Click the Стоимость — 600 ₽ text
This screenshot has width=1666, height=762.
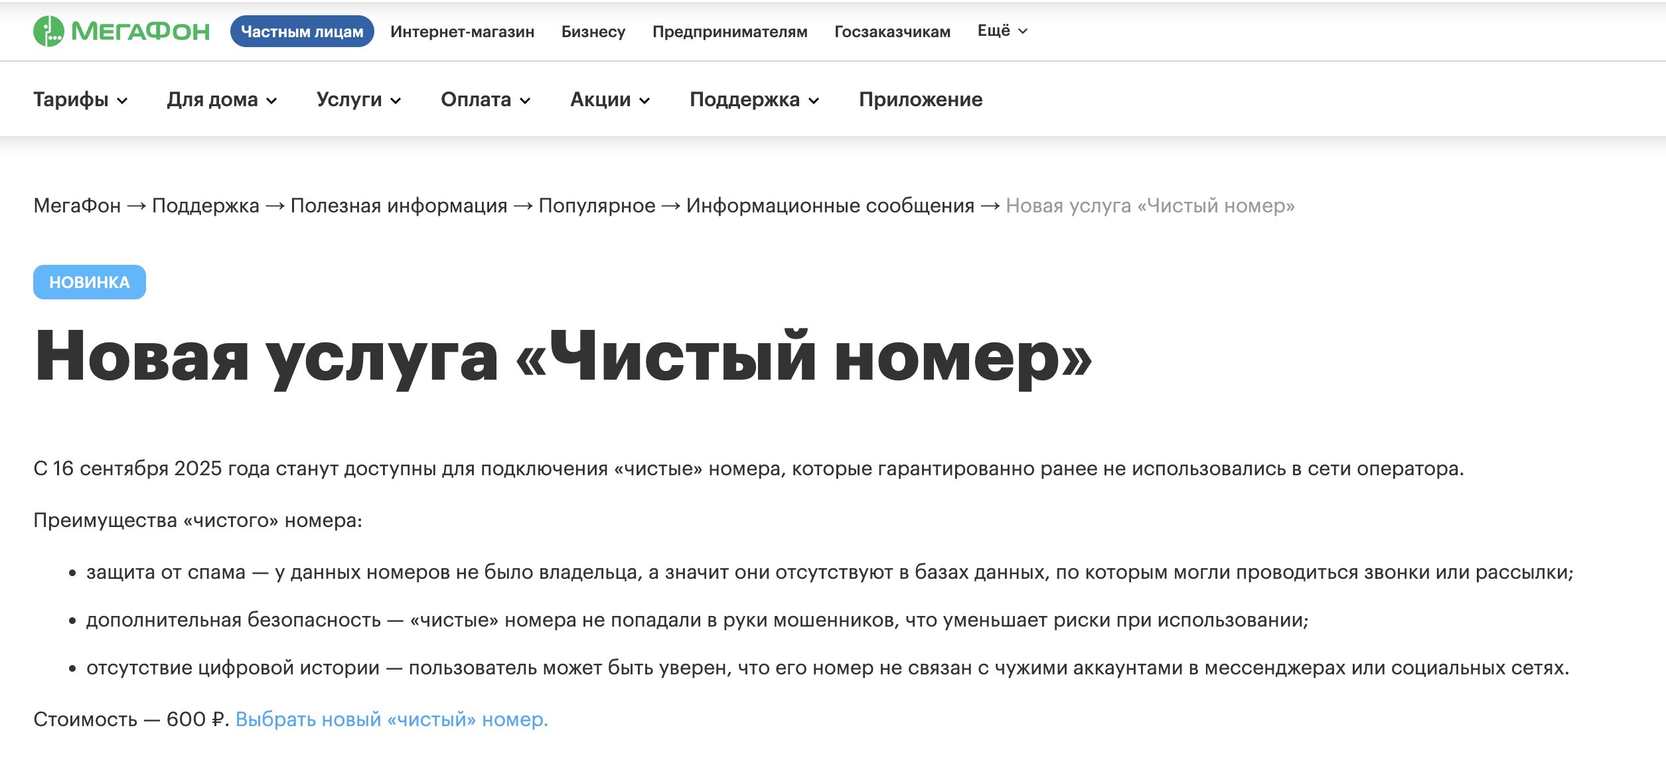click(131, 719)
